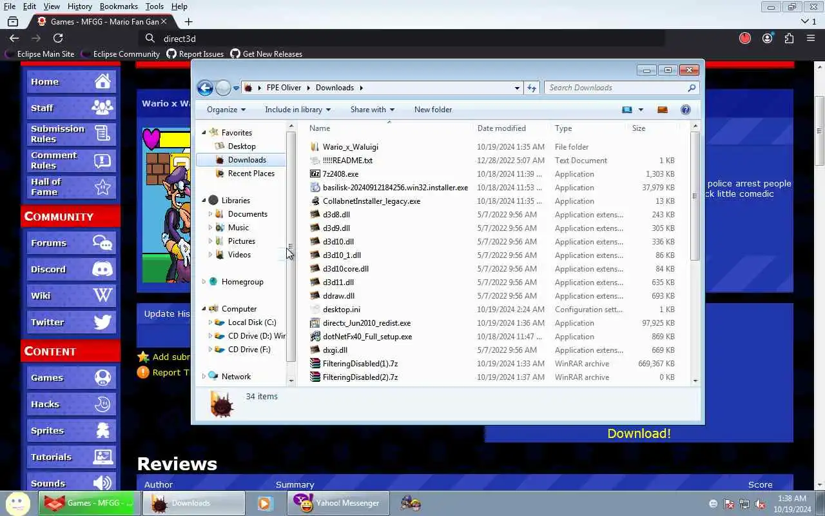Image resolution: width=825 pixels, height=516 pixels.
Task: Click the browser back arrow
Action: tap(14, 39)
